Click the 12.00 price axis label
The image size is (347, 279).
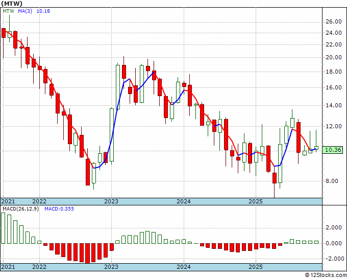tap(334, 126)
